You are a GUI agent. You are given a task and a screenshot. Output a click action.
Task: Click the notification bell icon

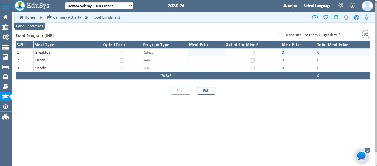346,17
